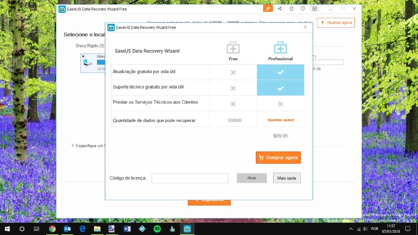Click the import scan status icon

[291, 9]
